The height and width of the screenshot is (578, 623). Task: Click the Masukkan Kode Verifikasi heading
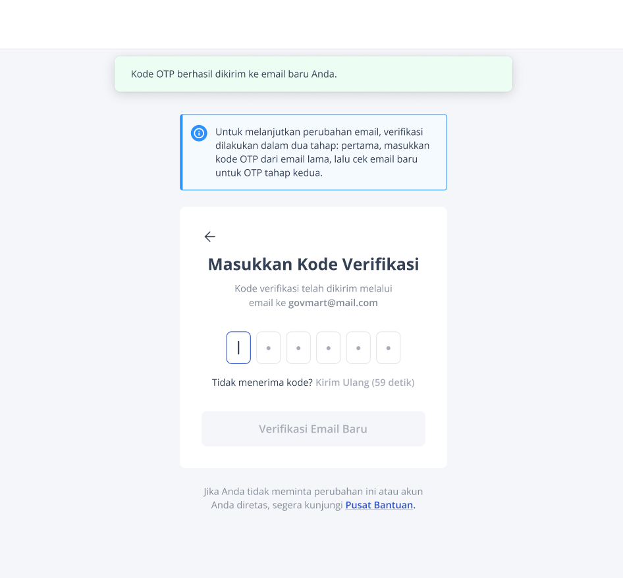click(313, 264)
